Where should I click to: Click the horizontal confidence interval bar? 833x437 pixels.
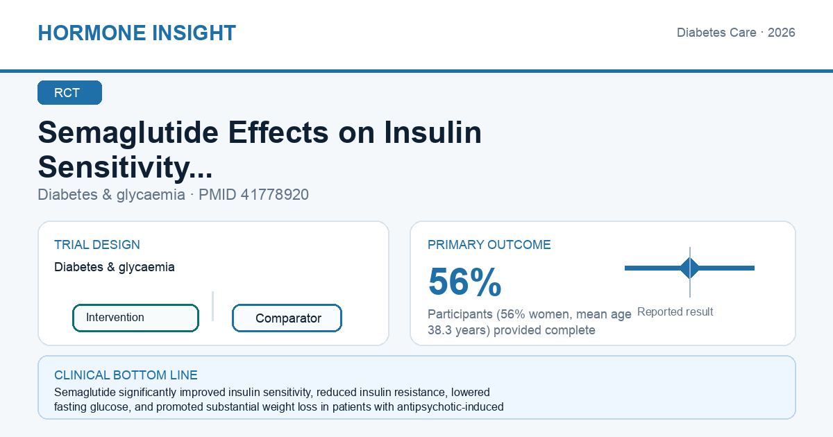[689, 268]
